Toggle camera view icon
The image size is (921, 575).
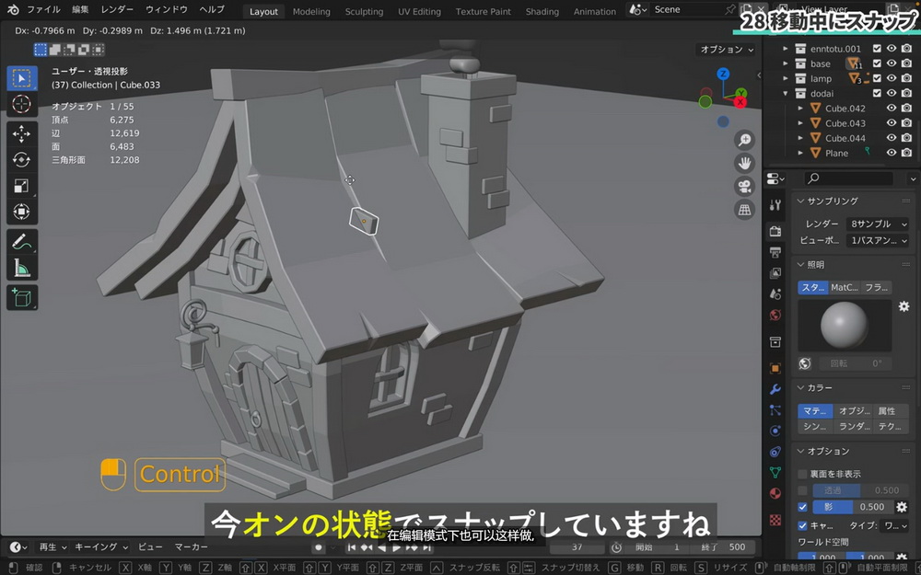[745, 187]
